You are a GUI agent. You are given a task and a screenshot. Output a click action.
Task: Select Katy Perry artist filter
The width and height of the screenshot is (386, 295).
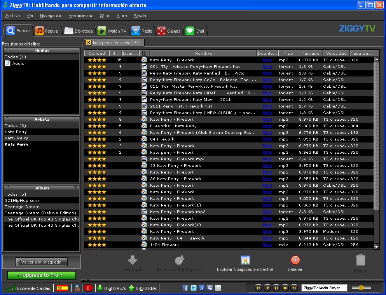(x=16, y=144)
